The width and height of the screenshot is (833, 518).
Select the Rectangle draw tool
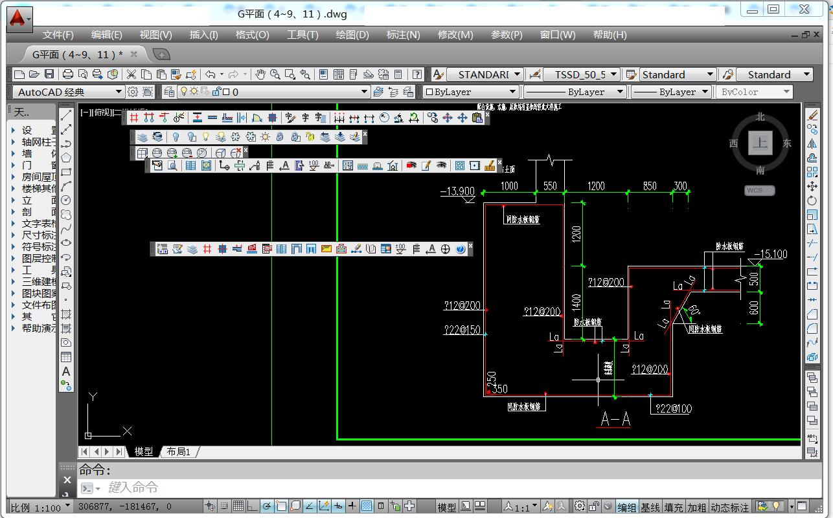66,172
